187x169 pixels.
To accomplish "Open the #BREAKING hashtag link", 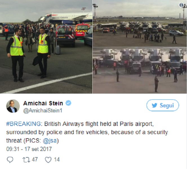I will (x=23, y=124).
